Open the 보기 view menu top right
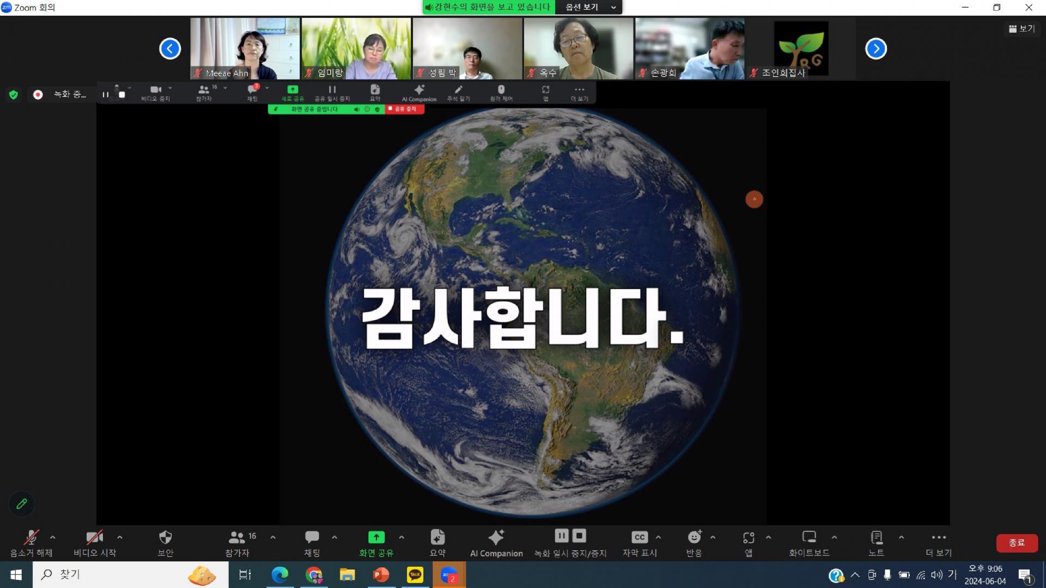Image resolution: width=1046 pixels, height=588 pixels. (1021, 28)
